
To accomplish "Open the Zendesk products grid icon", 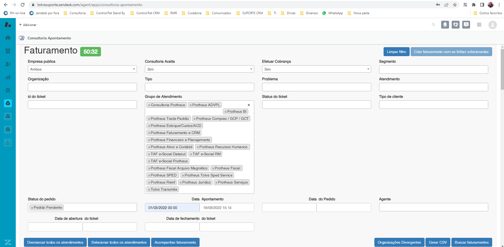I will tap(479, 25).
